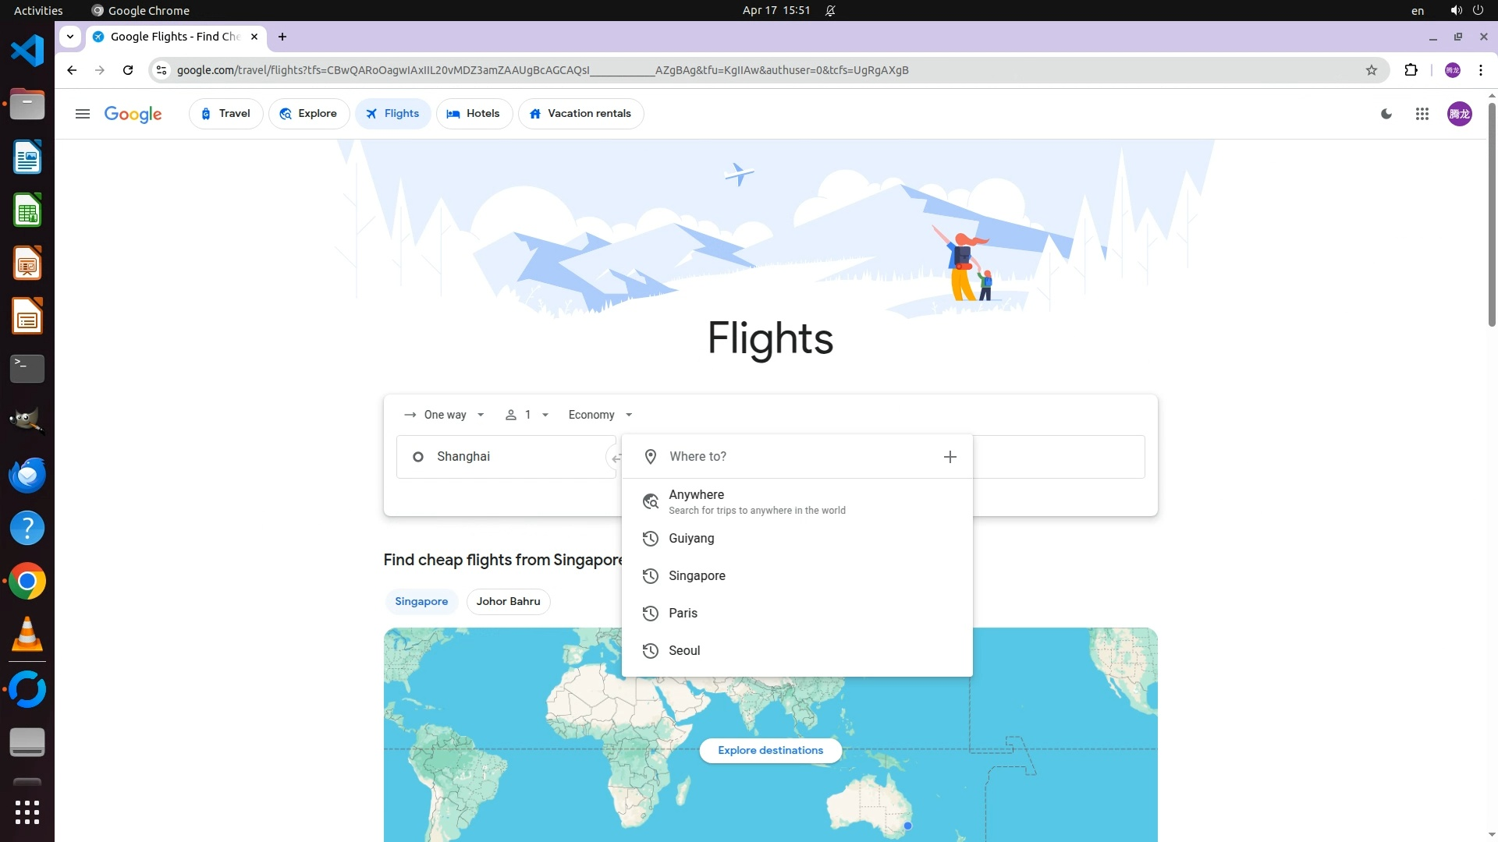Select the Johor Bahru chip
Screen dimensions: 1498x842
tap(508, 601)
